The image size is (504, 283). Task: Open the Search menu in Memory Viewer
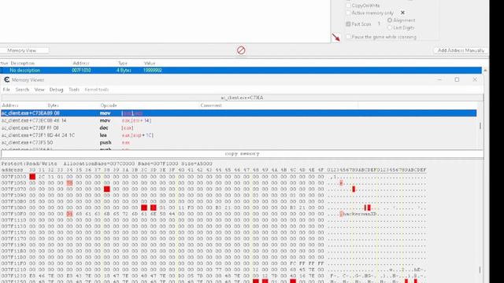click(22, 90)
